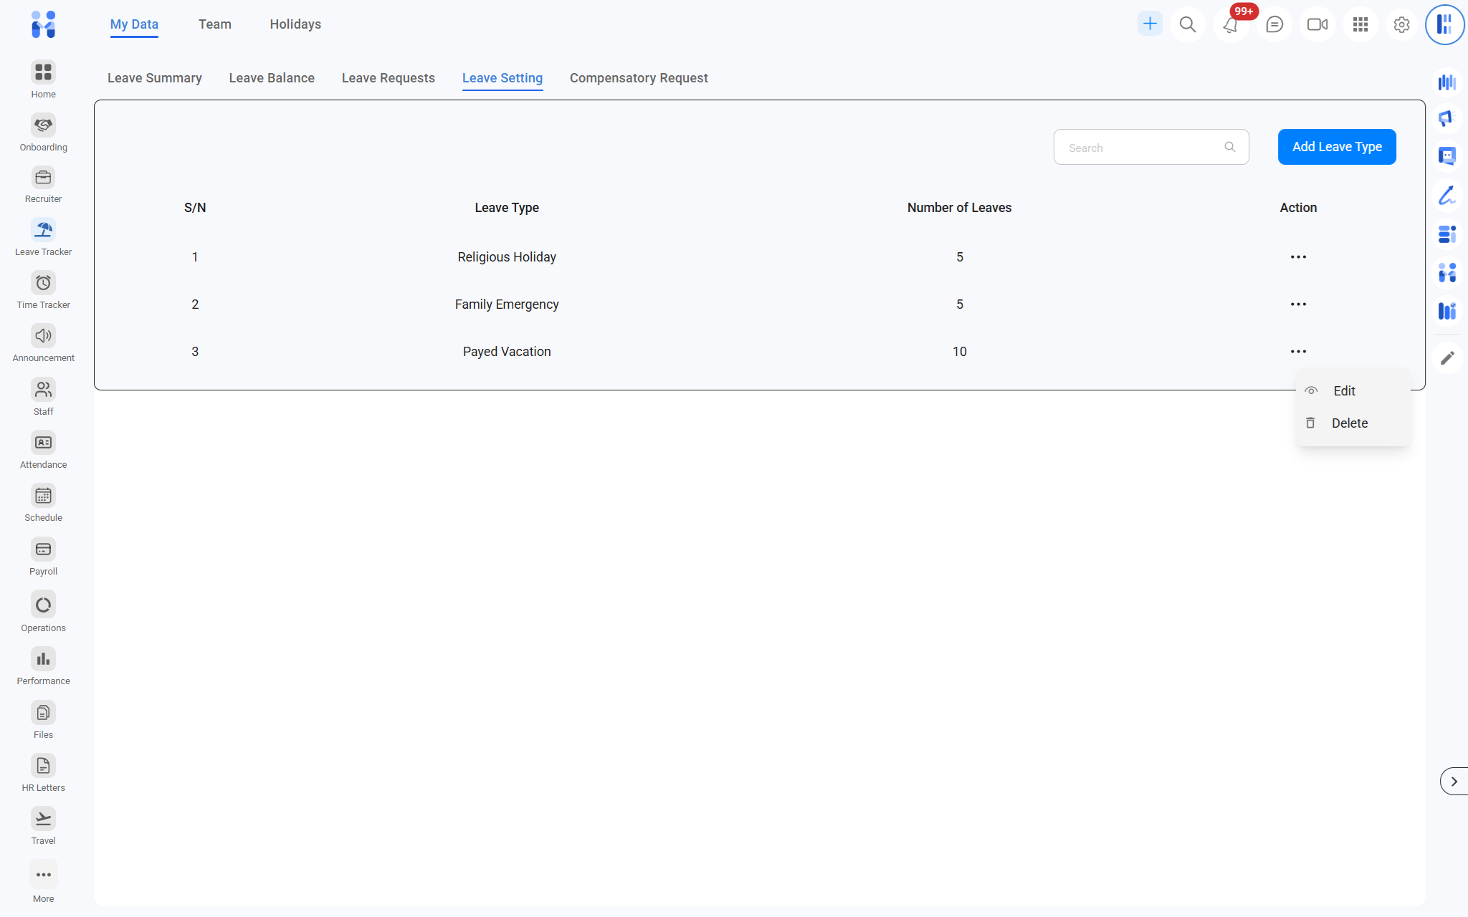Go to the Payroll sidebar icon
This screenshot has width=1468, height=917.
(43, 549)
